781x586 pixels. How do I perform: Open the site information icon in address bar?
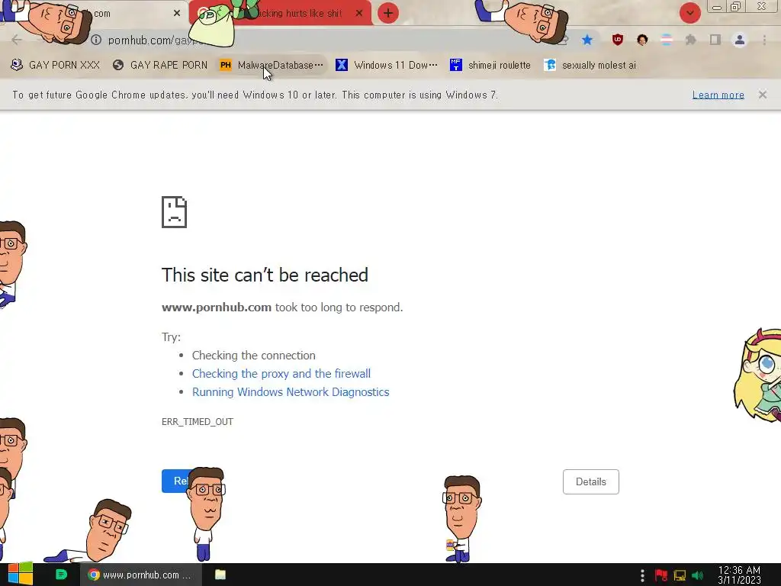[96, 40]
